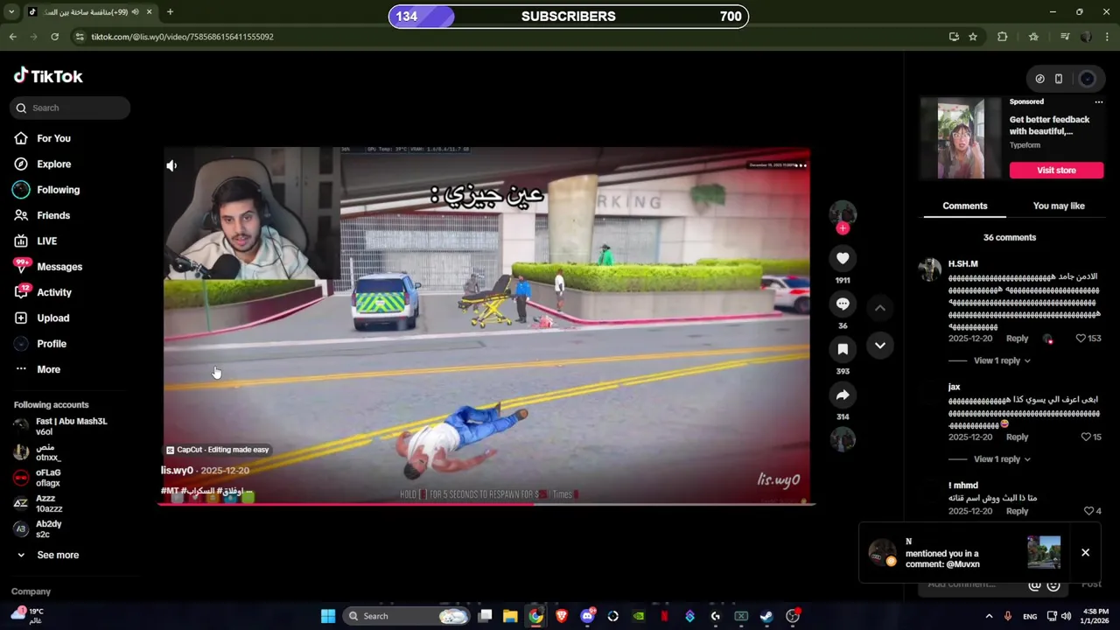Image resolution: width=1120 pixels, height=630 pixels.
Task: Open a new Chrome tab
Action: pyautogui.click(x=170, y=12)
